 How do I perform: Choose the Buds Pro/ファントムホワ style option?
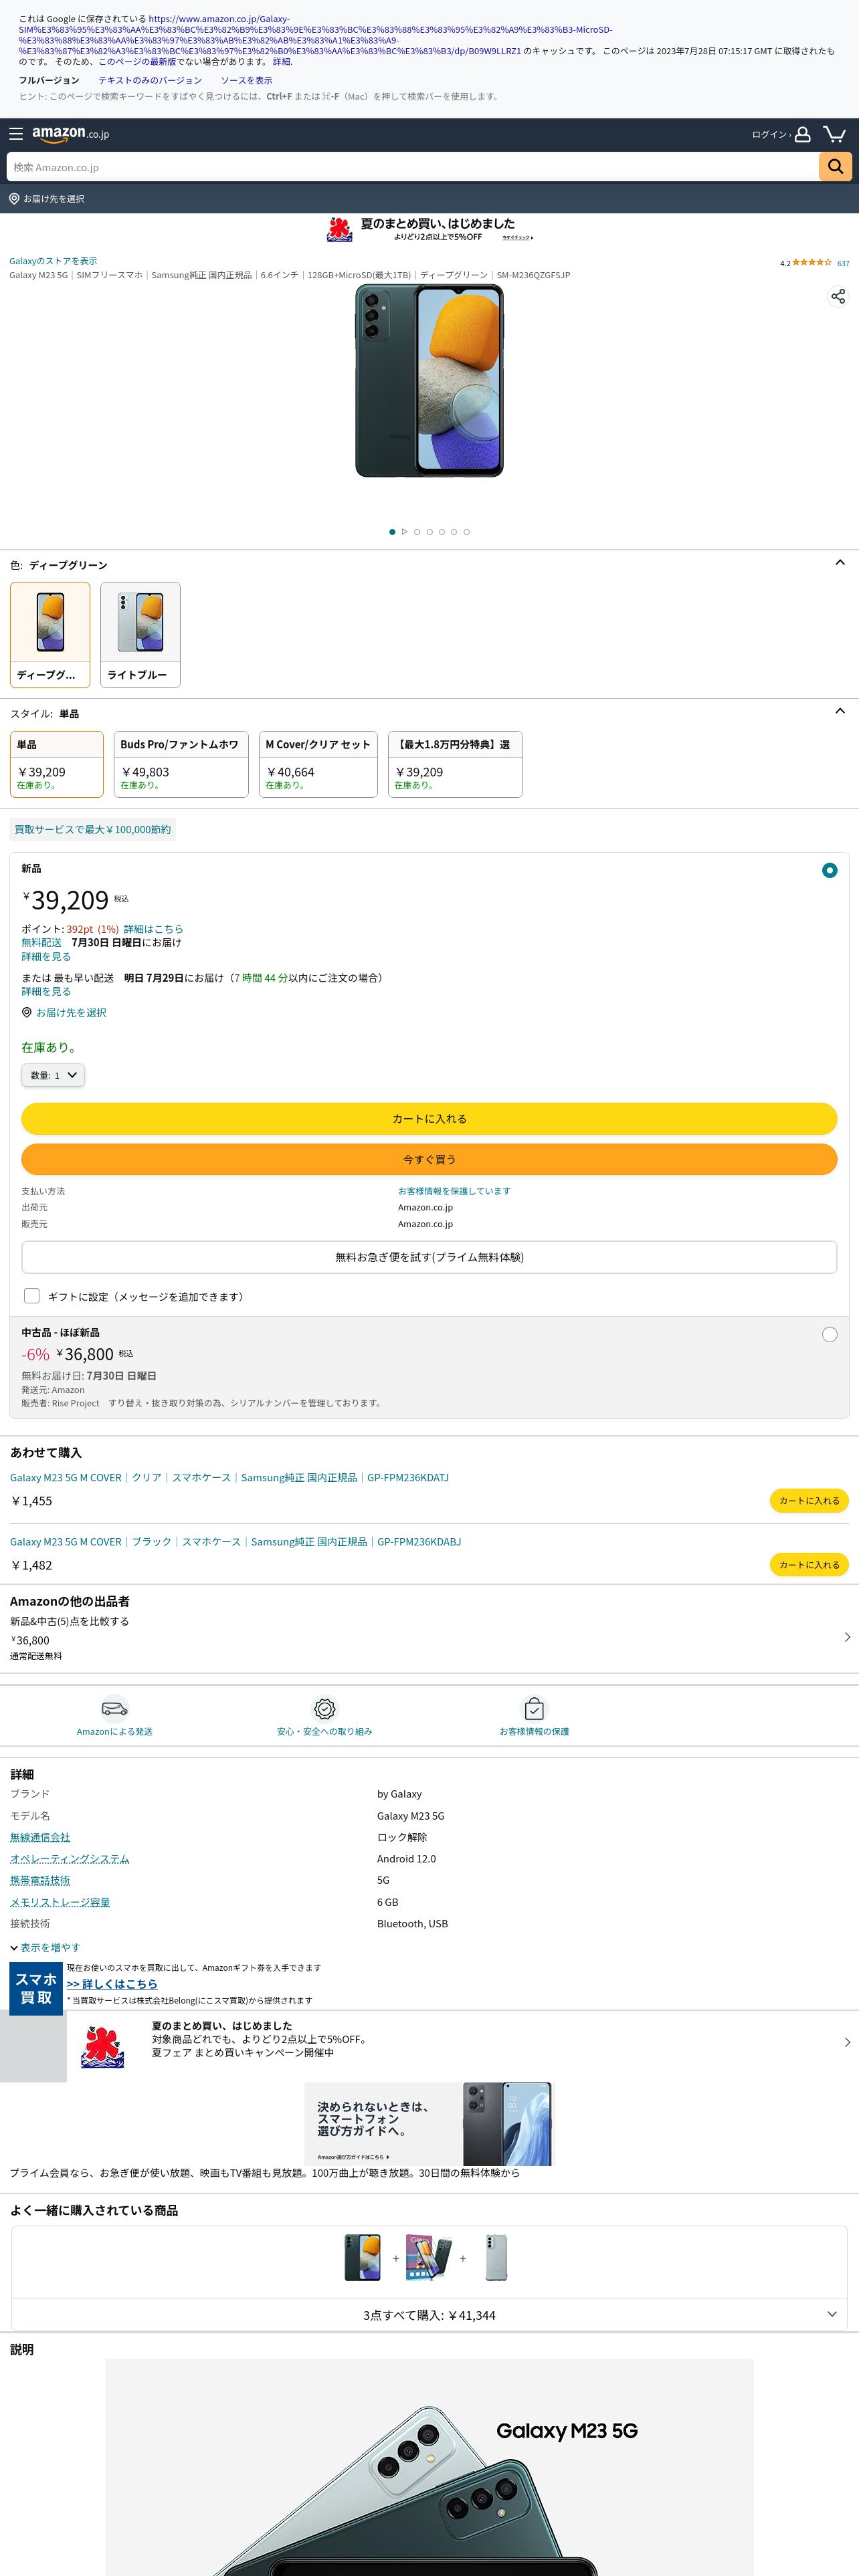[181, 764]
